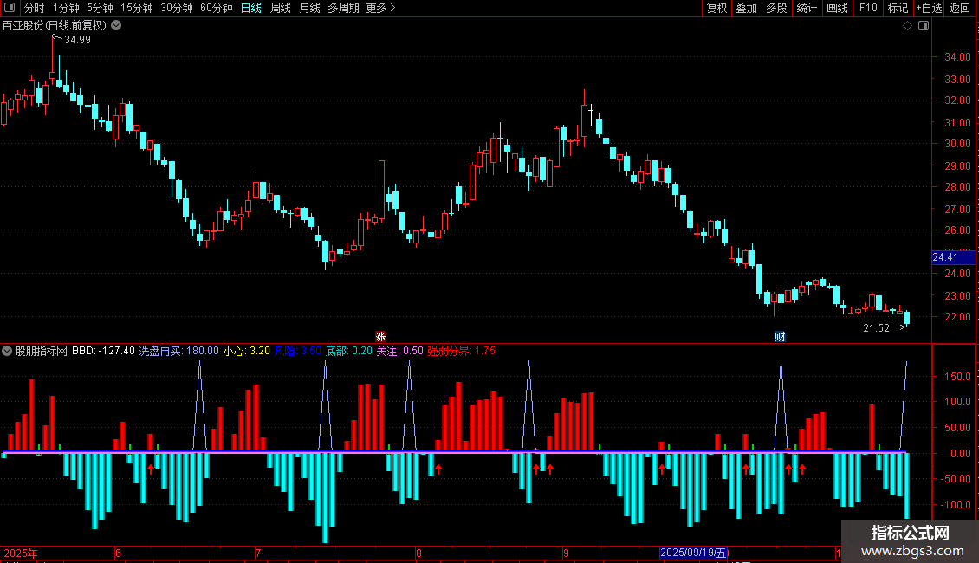Click the 风险: 3.50 indicator label
979x563 pixels.
[x=298, y=351]
